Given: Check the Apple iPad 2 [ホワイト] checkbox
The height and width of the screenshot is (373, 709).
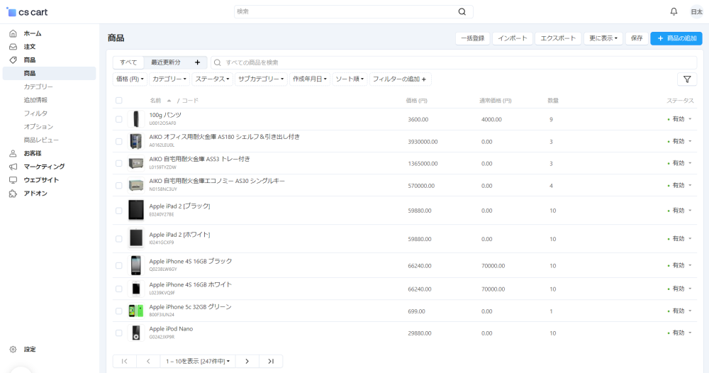Looking at the screenshot, I should tap(119, 239).
